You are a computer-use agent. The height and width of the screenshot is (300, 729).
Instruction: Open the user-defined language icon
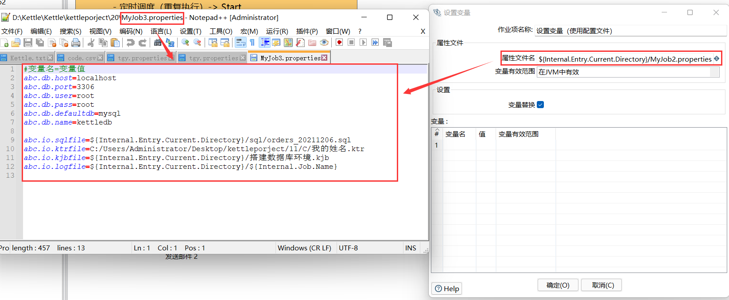click(x=276, y=43)
